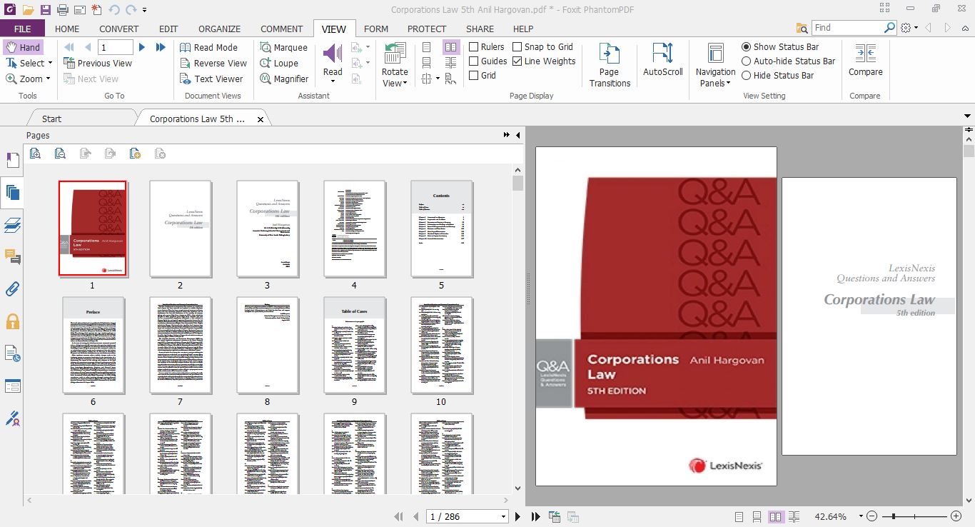The image size is (975, 527).
Task: Enable the Rulers checkbox
Action: pos(474,47)
